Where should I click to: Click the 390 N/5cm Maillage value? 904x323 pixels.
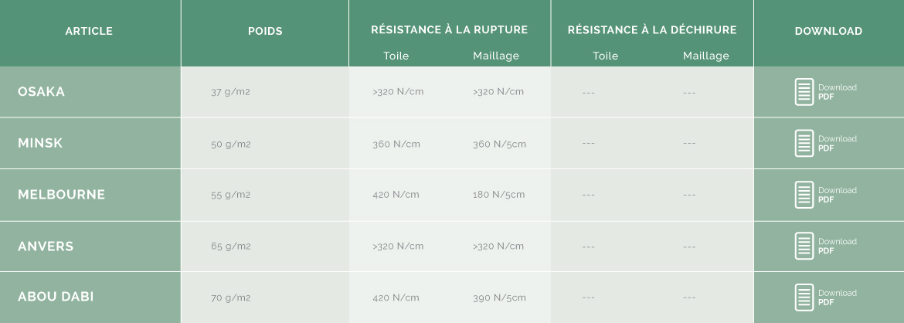pos(499,297)
